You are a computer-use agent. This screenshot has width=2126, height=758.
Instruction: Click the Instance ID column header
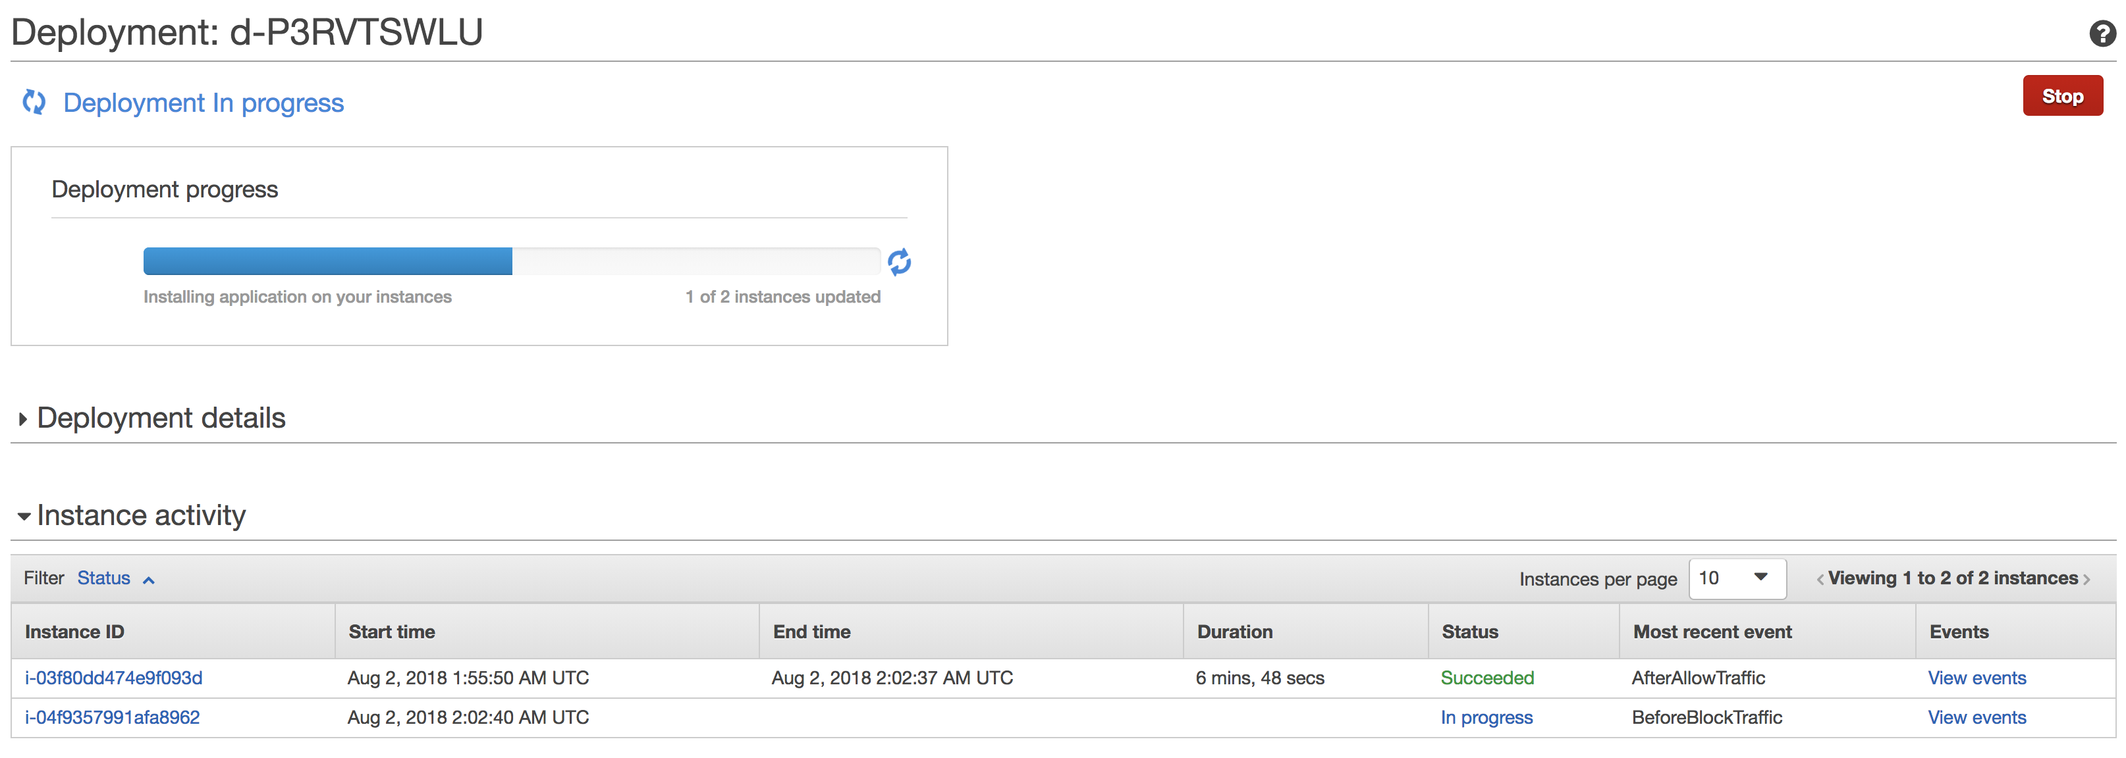point(74,632)
